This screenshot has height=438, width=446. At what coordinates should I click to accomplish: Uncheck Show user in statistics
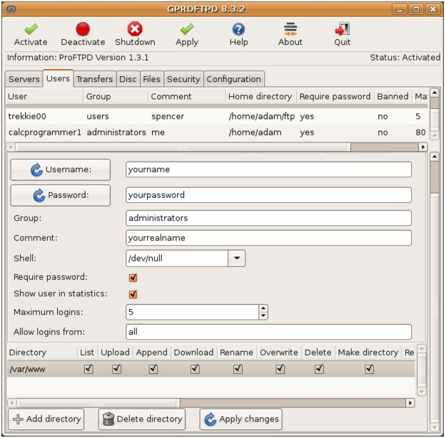click(133, 294)
